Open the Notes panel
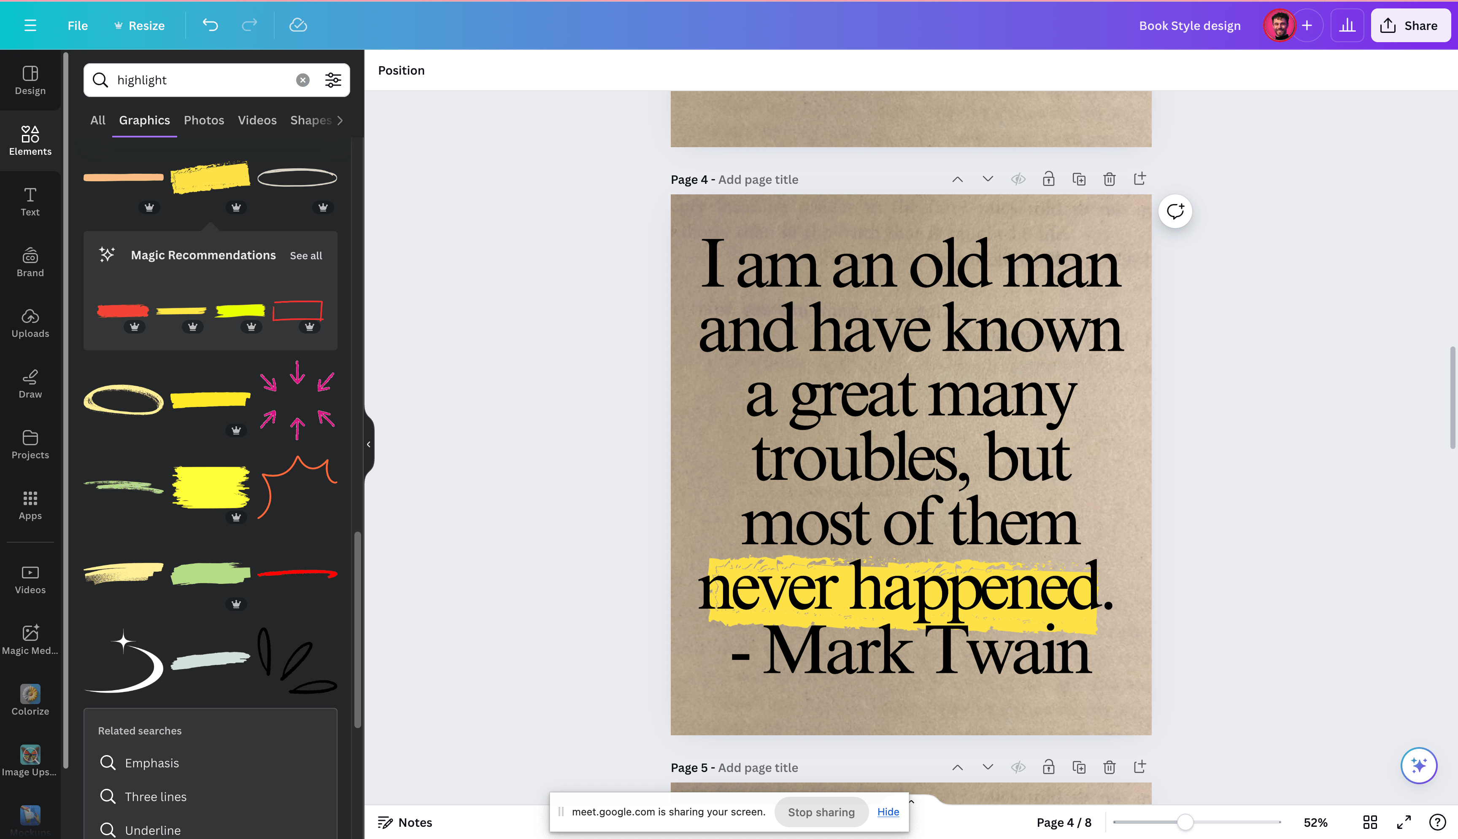 [x=405, y=822]
